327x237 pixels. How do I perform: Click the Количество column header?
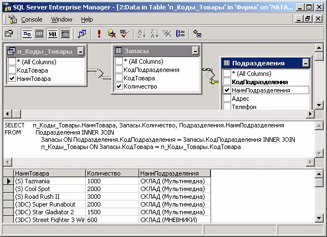(x=112, y=173)
